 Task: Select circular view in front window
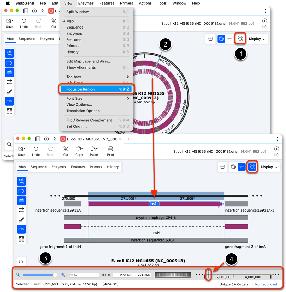[x=233, y=167]
